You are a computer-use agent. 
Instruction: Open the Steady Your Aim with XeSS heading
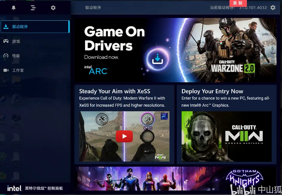114,91
